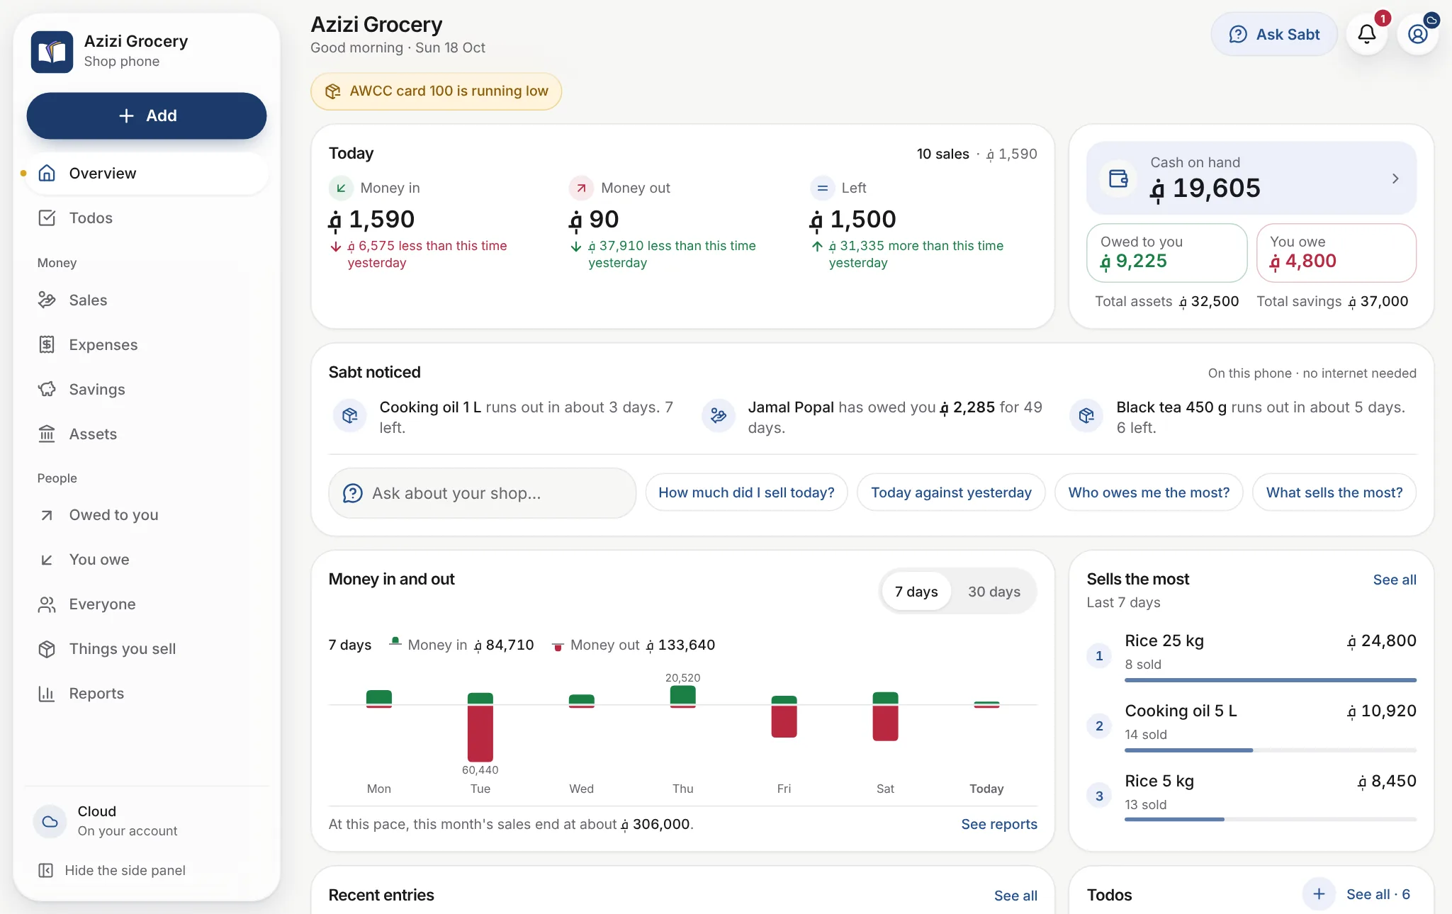
Task: Click the Jamal Popal owed notice
Action: click(x=873, y=417)
